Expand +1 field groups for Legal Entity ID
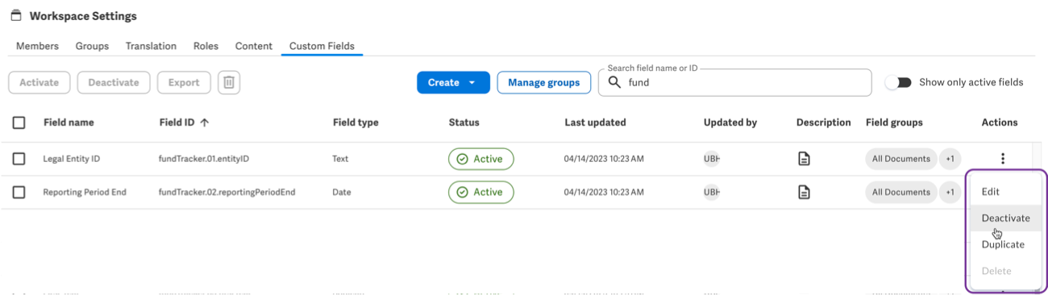This screenshot has height=295, width=1048. pyautogui.click(x=950, y=159)
